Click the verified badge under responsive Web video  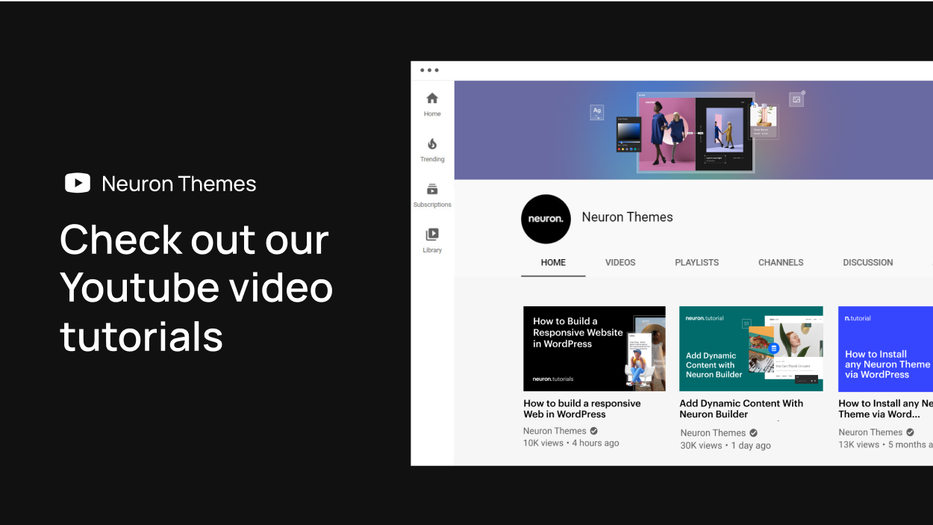click(594, 431)
